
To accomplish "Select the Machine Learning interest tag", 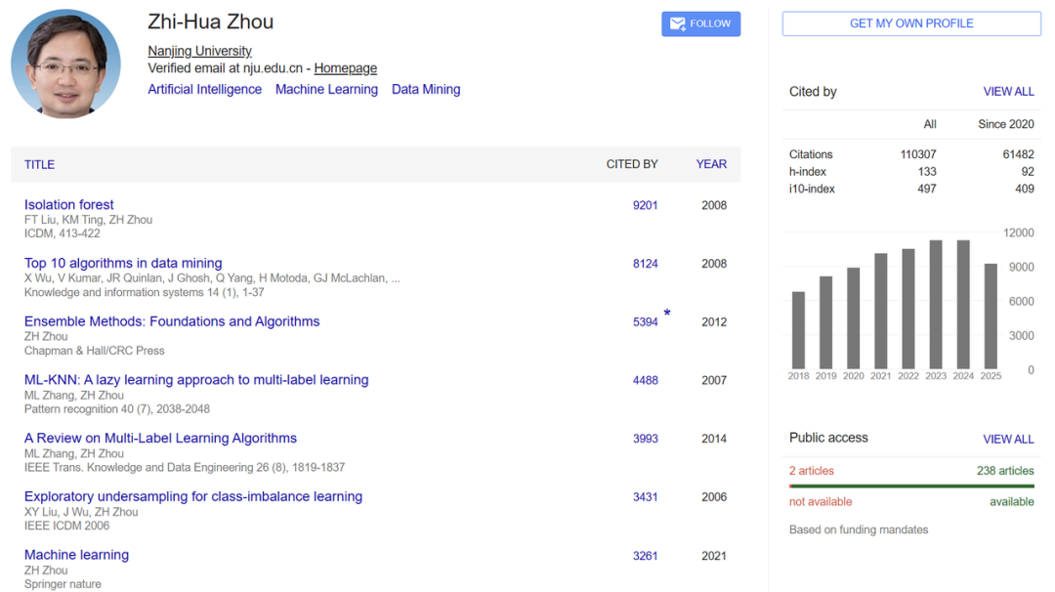I will 326,89.
